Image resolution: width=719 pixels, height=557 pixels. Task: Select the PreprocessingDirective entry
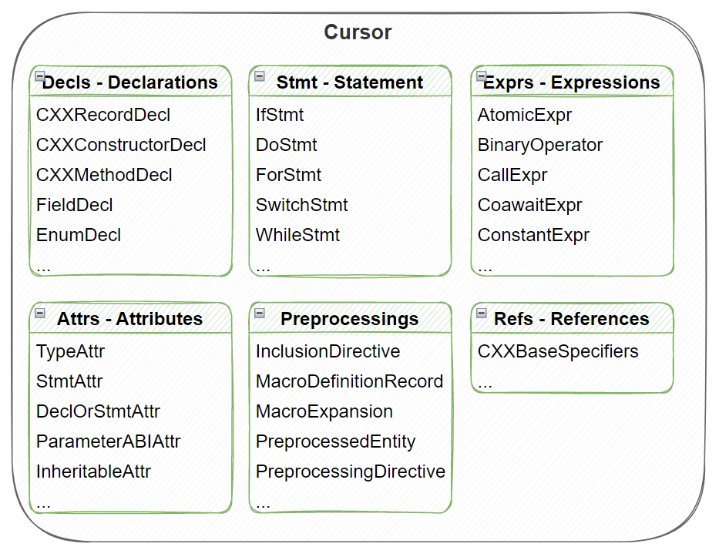[x=351, y=471]
